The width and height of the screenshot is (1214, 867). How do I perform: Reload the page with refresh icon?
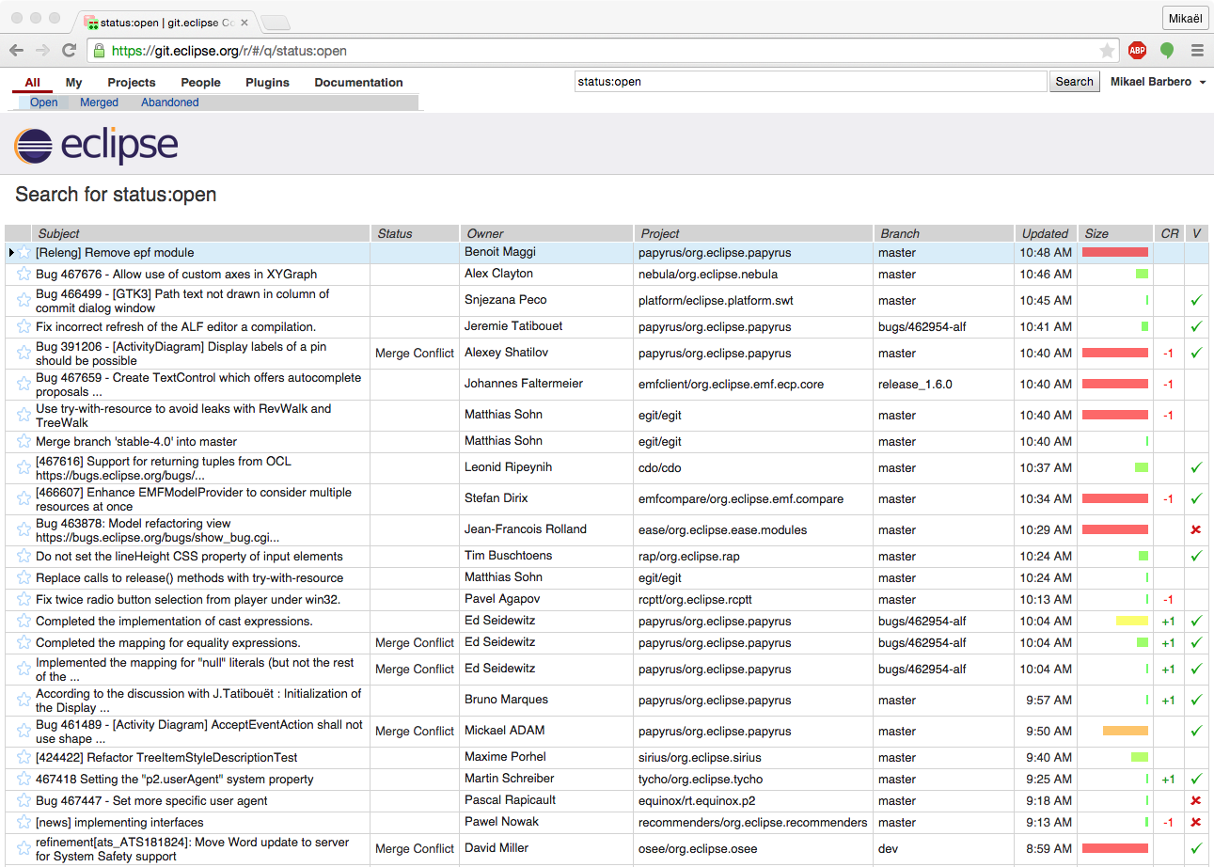tap(69, 50)
